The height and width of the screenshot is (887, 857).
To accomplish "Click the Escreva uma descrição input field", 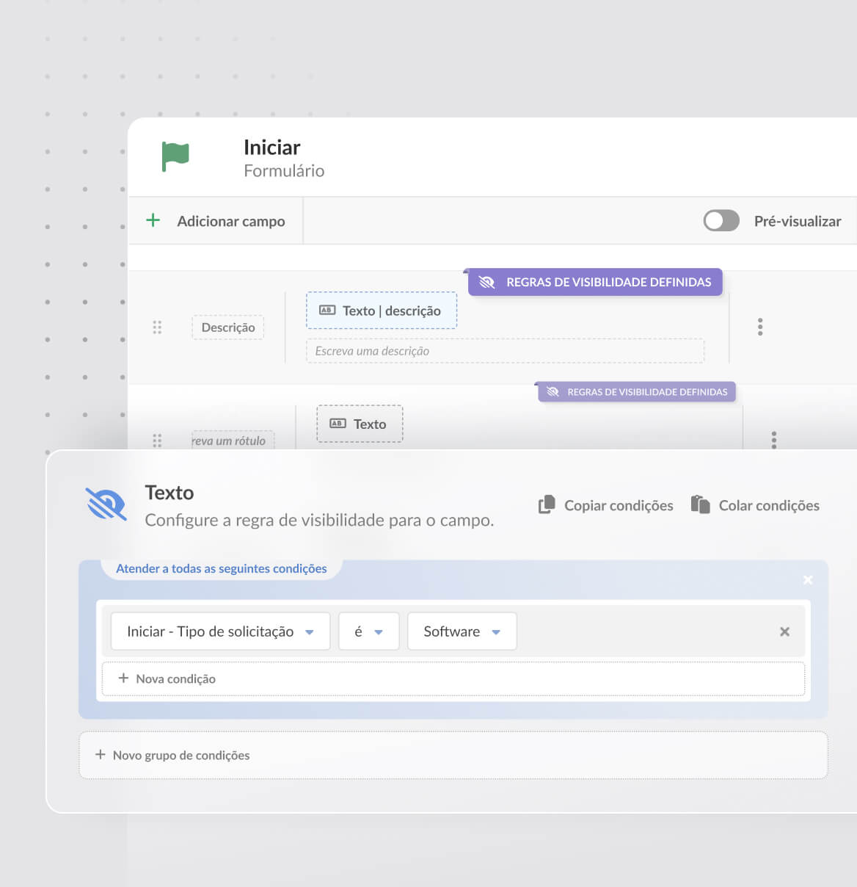I will click(x=504, y=351).
